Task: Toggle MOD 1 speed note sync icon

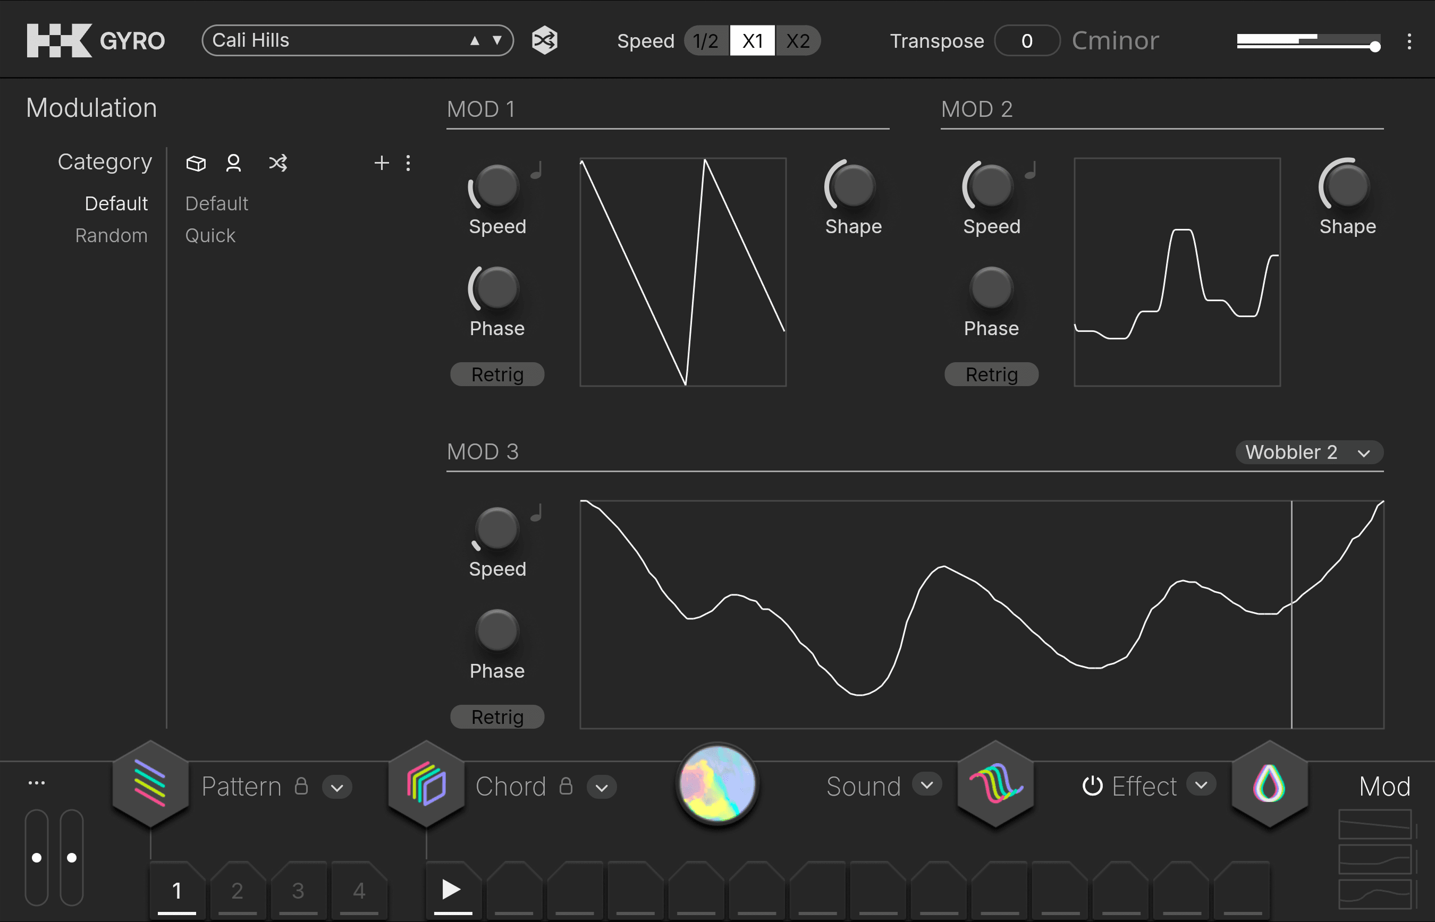Action: pos(537,170)
